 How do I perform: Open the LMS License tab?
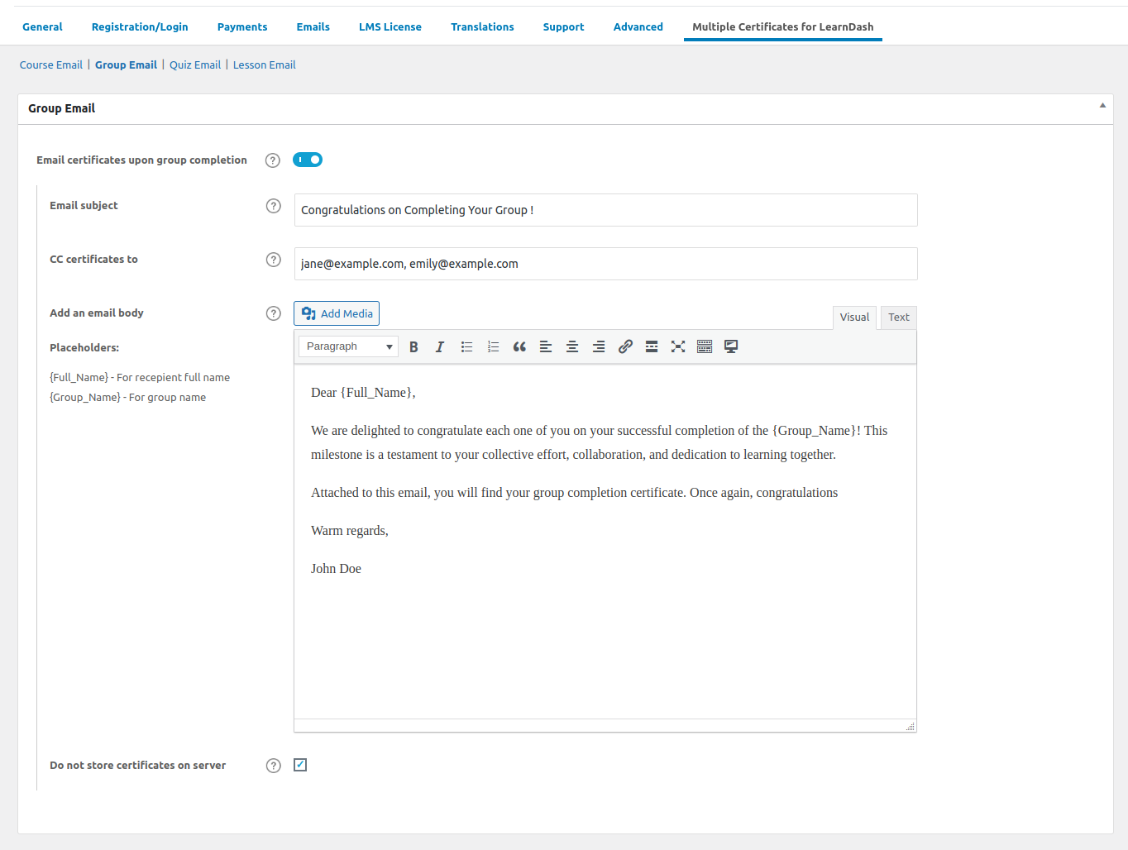(x=390, y=26)
